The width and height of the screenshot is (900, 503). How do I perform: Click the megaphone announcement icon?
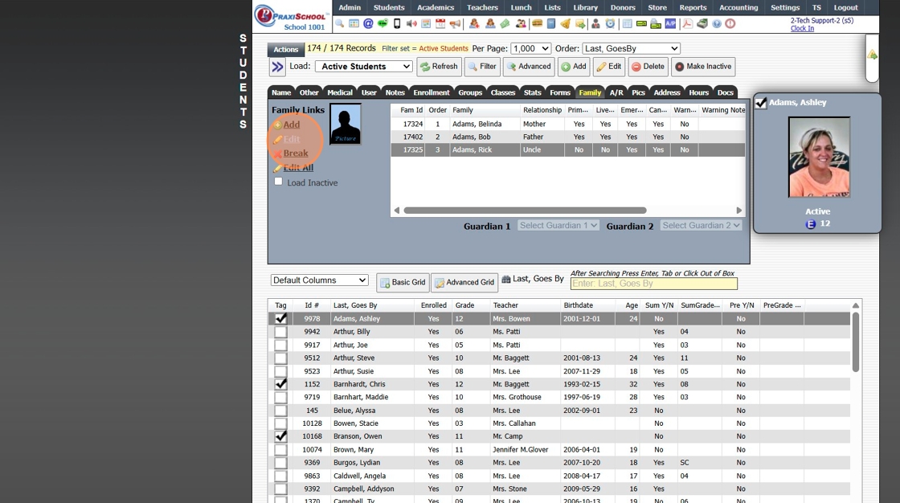tap(455, 23)
